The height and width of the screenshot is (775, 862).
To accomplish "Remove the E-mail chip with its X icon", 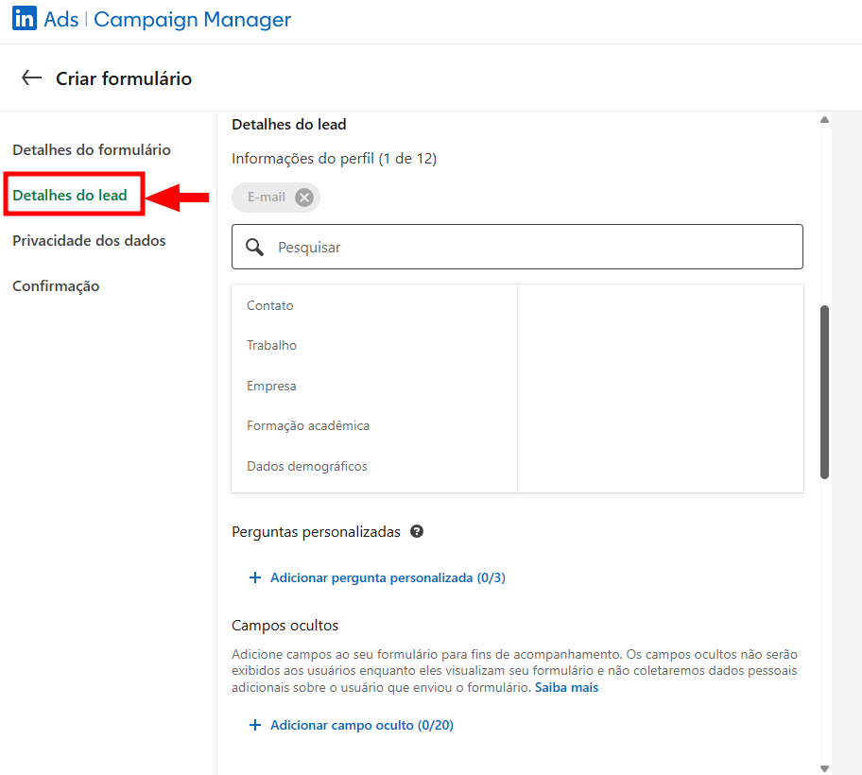I will pos(303,198).
